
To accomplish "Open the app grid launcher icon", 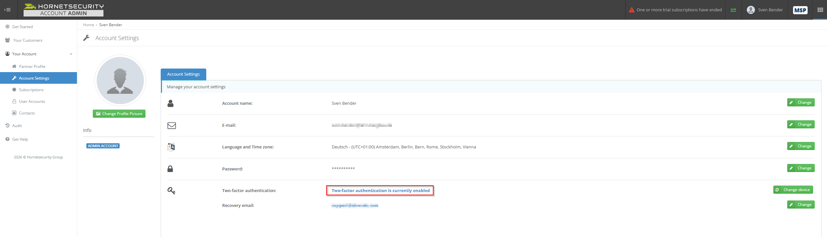I will point(820,10).
